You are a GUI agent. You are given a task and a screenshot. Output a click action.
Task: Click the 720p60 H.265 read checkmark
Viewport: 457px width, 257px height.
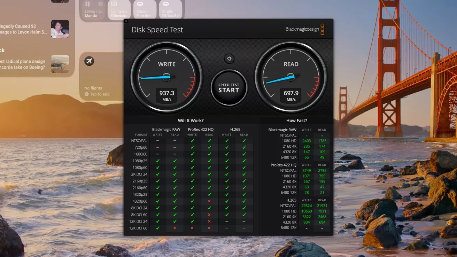click(244, 147)
